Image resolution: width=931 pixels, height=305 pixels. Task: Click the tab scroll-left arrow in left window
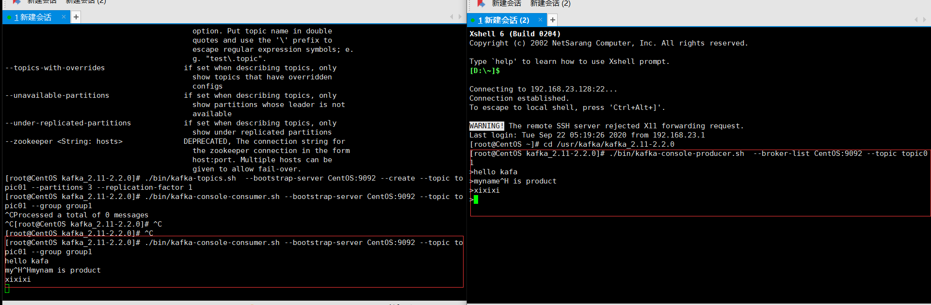tap(452, 17)
